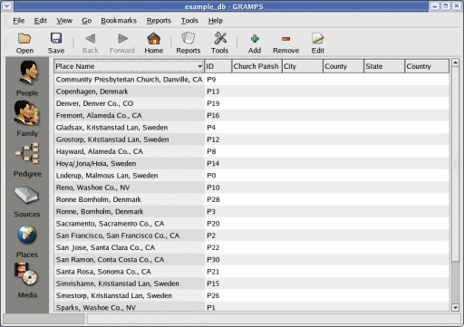Add a new place with Add

(x=255, y=43)
